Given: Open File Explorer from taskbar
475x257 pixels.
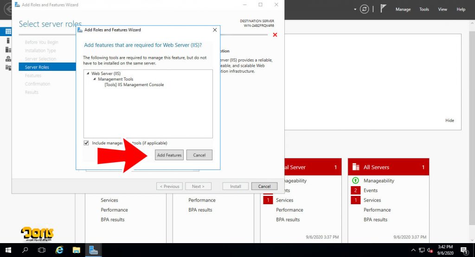Looking at the screenshot, I should [x=77, y=250].
